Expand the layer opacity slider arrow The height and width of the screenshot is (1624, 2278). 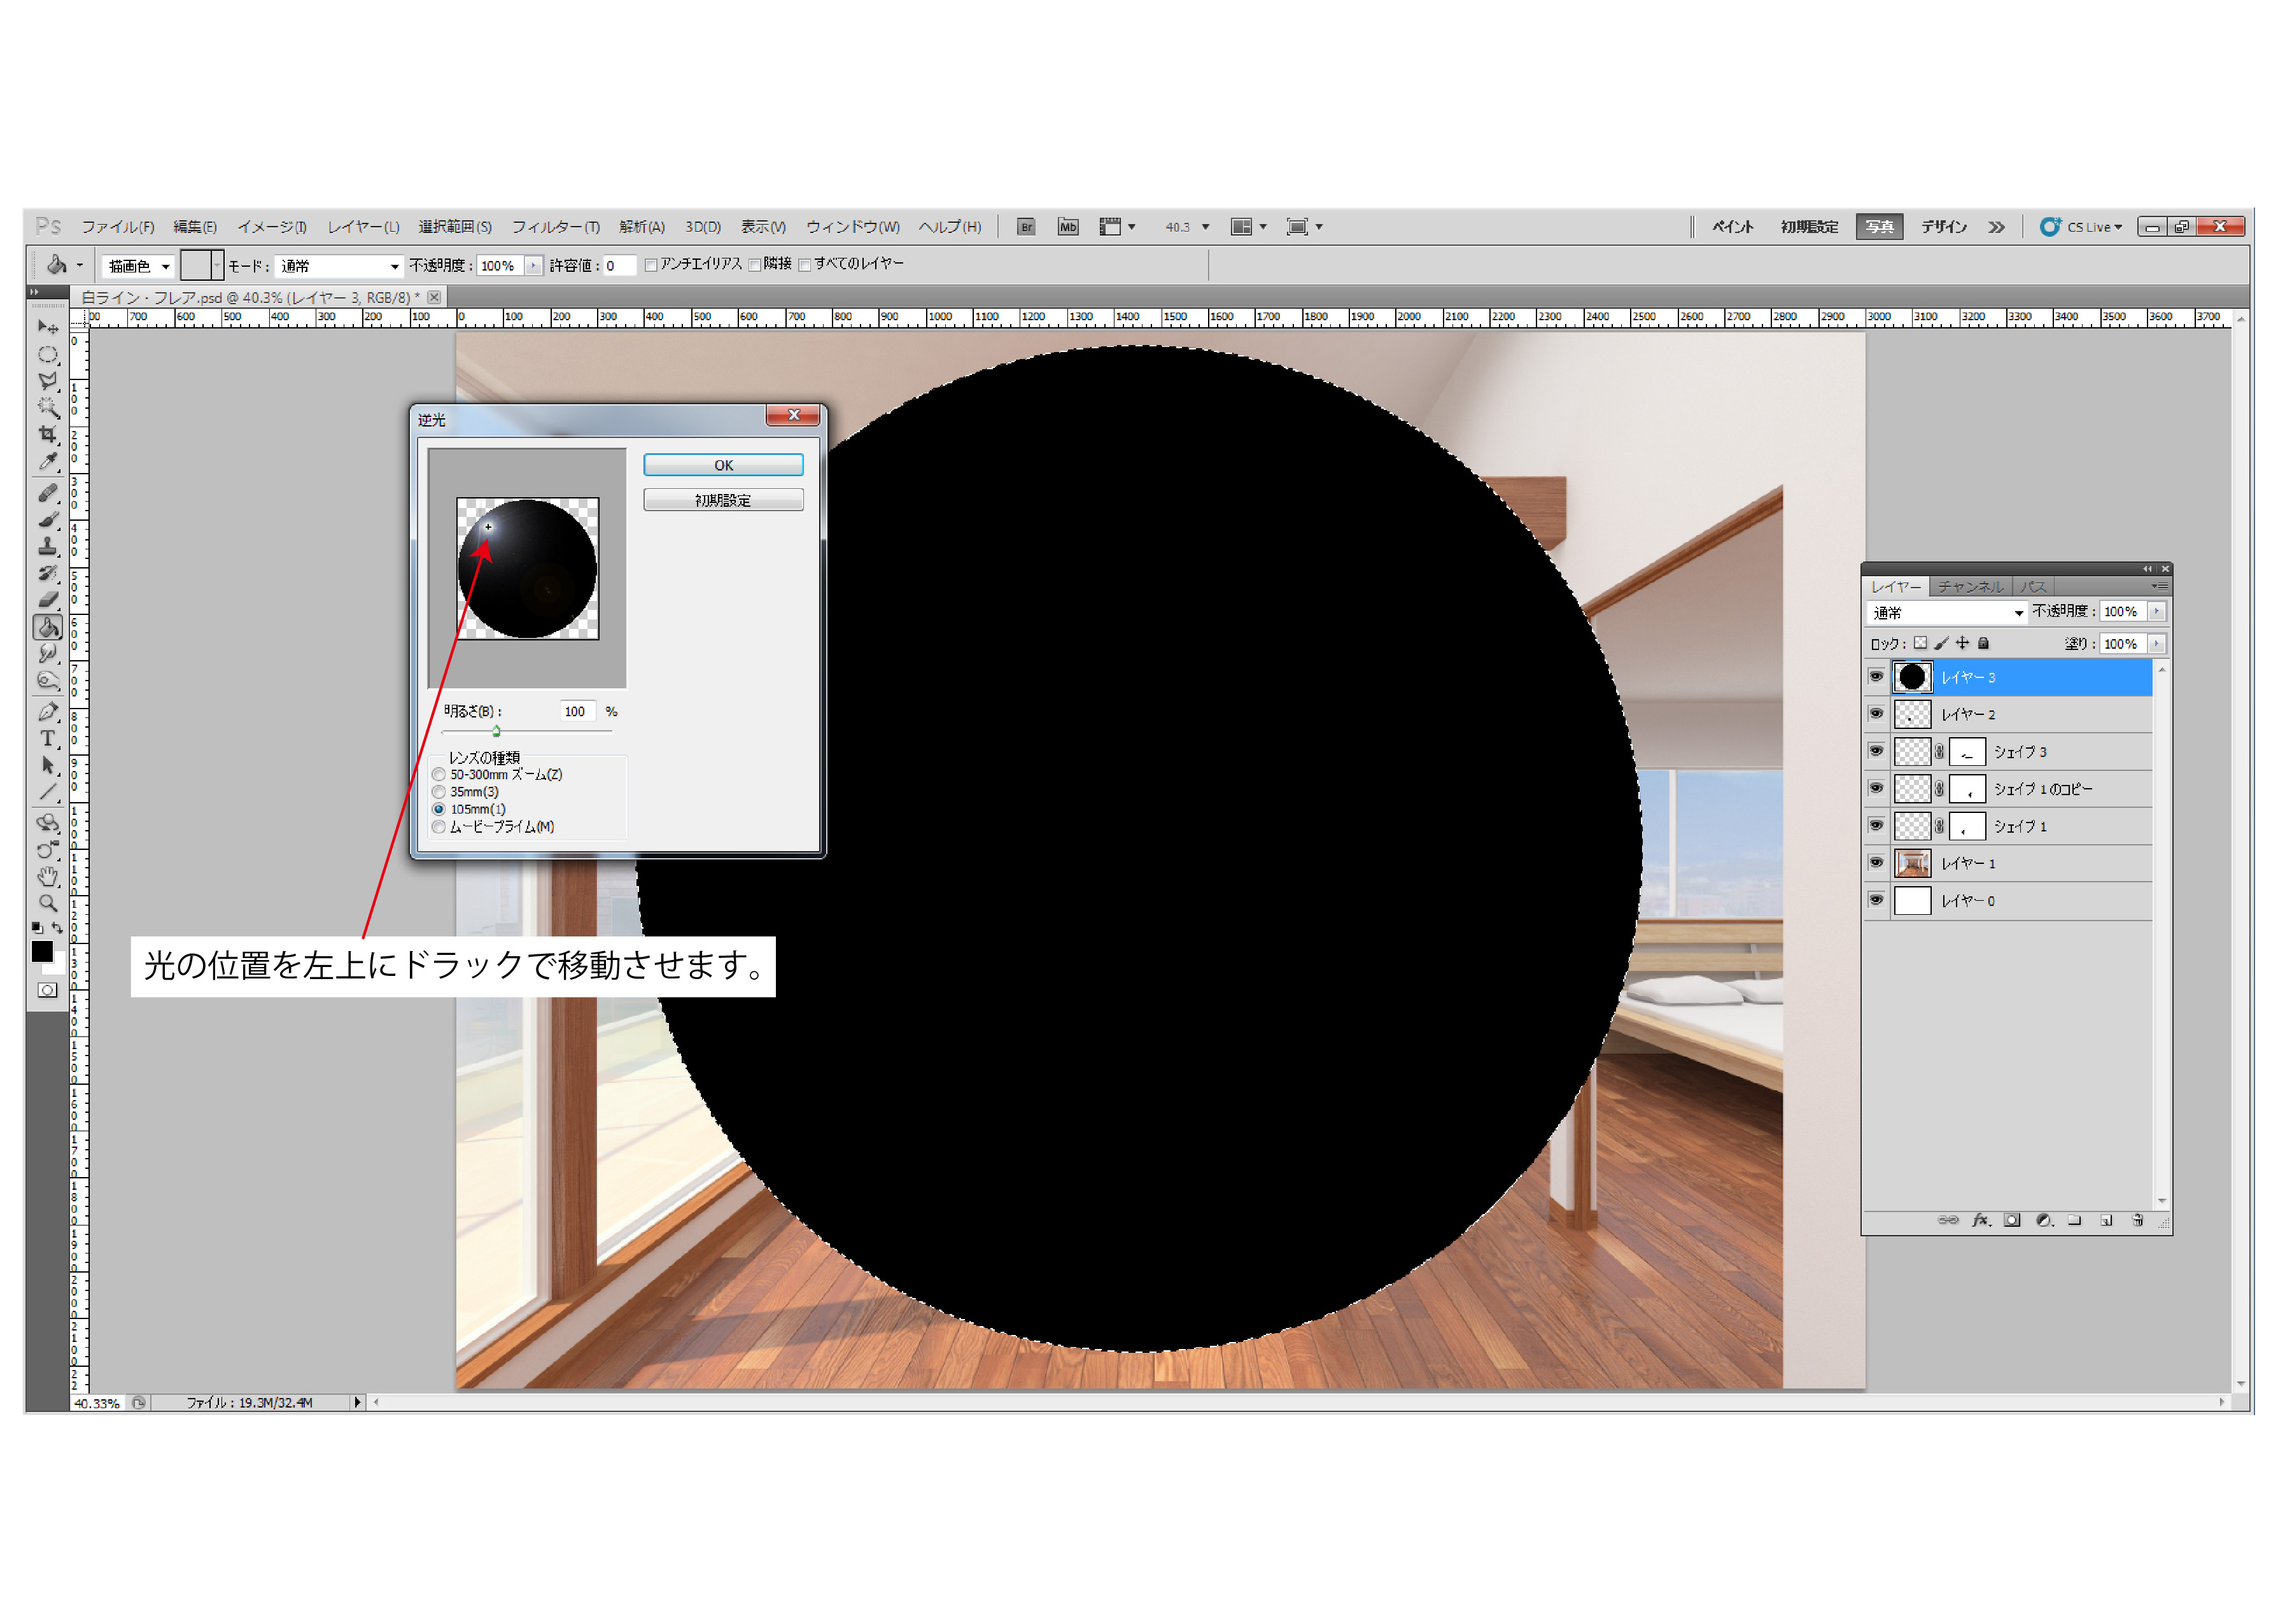pos(2157,612)
